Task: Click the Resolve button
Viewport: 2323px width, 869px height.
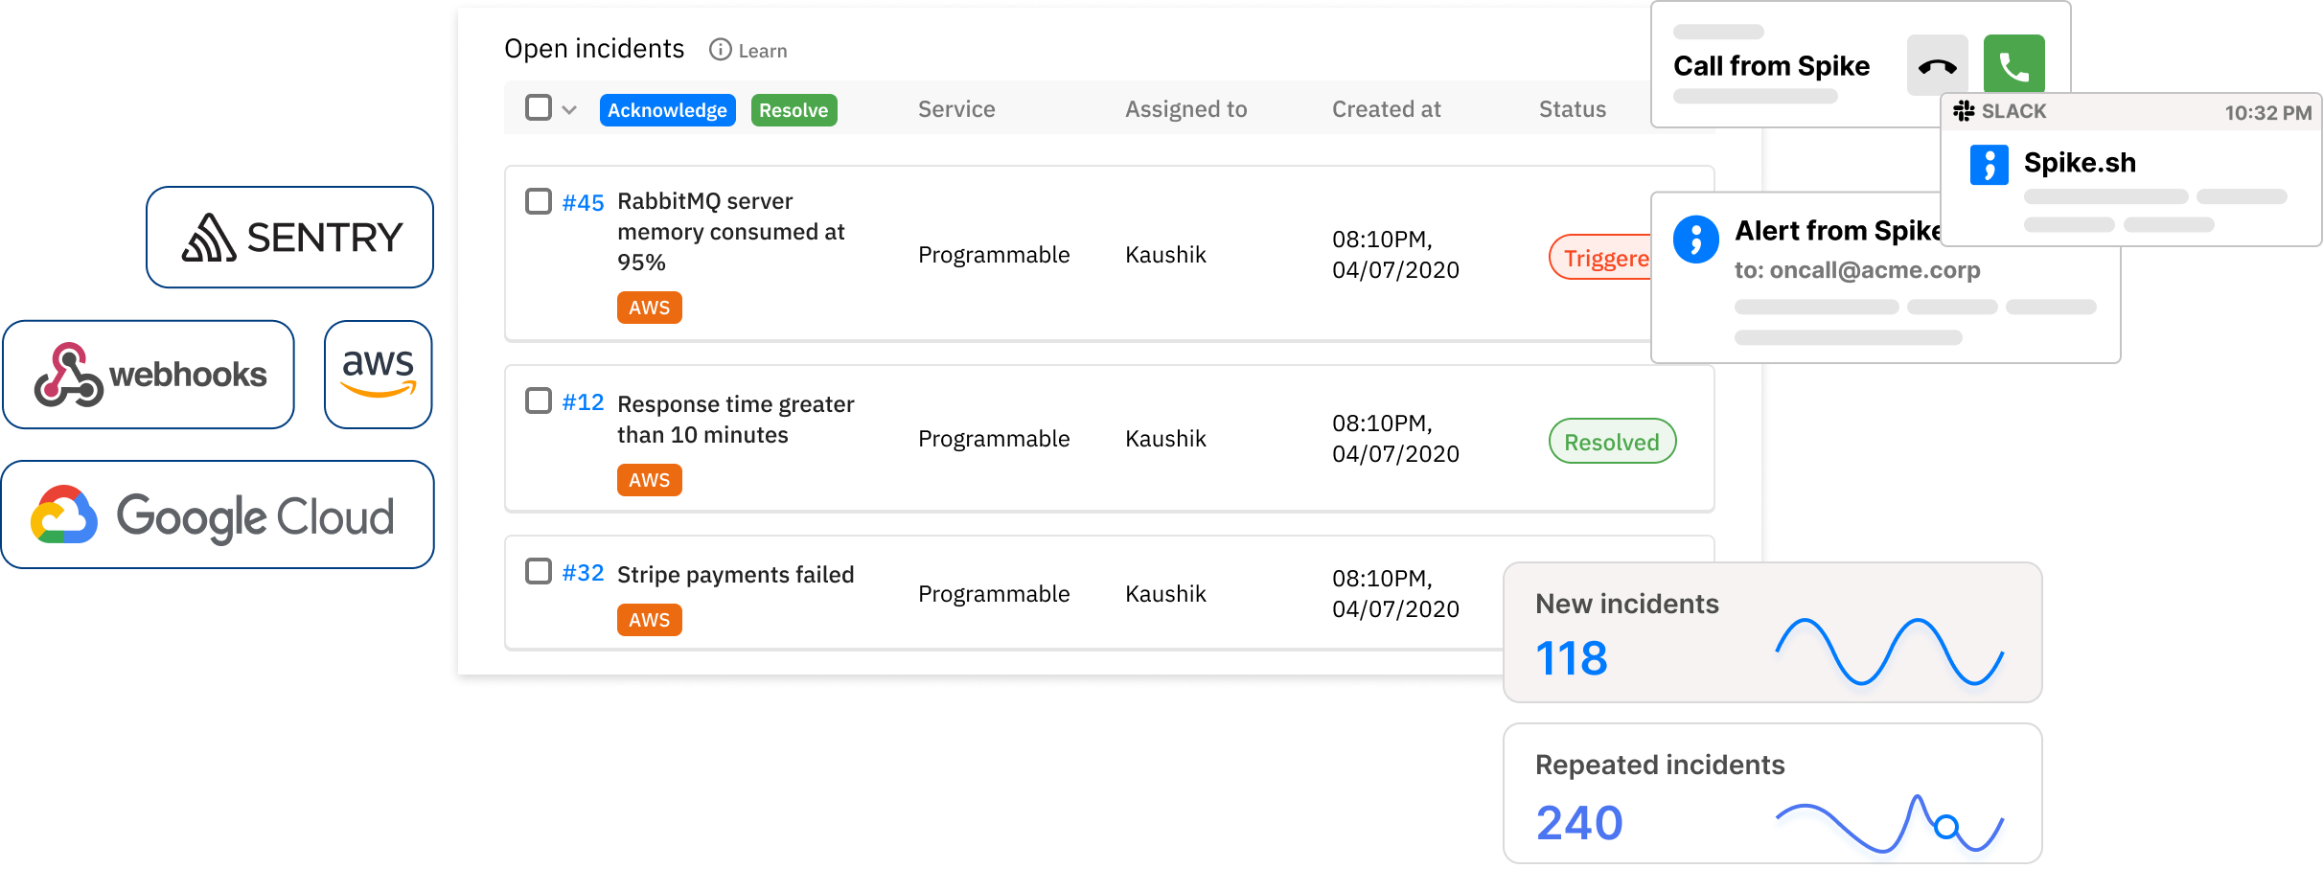Action: pyautogui.click(x=793, y=109)
